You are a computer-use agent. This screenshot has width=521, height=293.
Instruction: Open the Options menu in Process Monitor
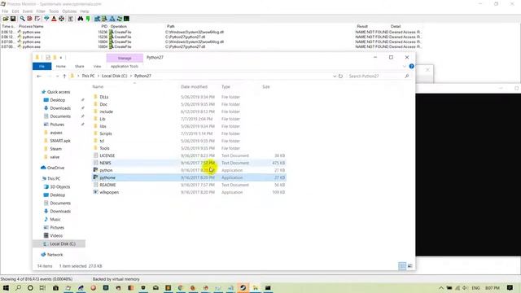[x=69, y=11]
